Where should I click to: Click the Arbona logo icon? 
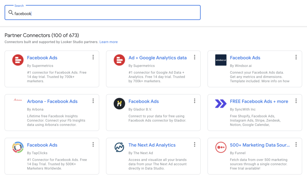pos(18,100)
